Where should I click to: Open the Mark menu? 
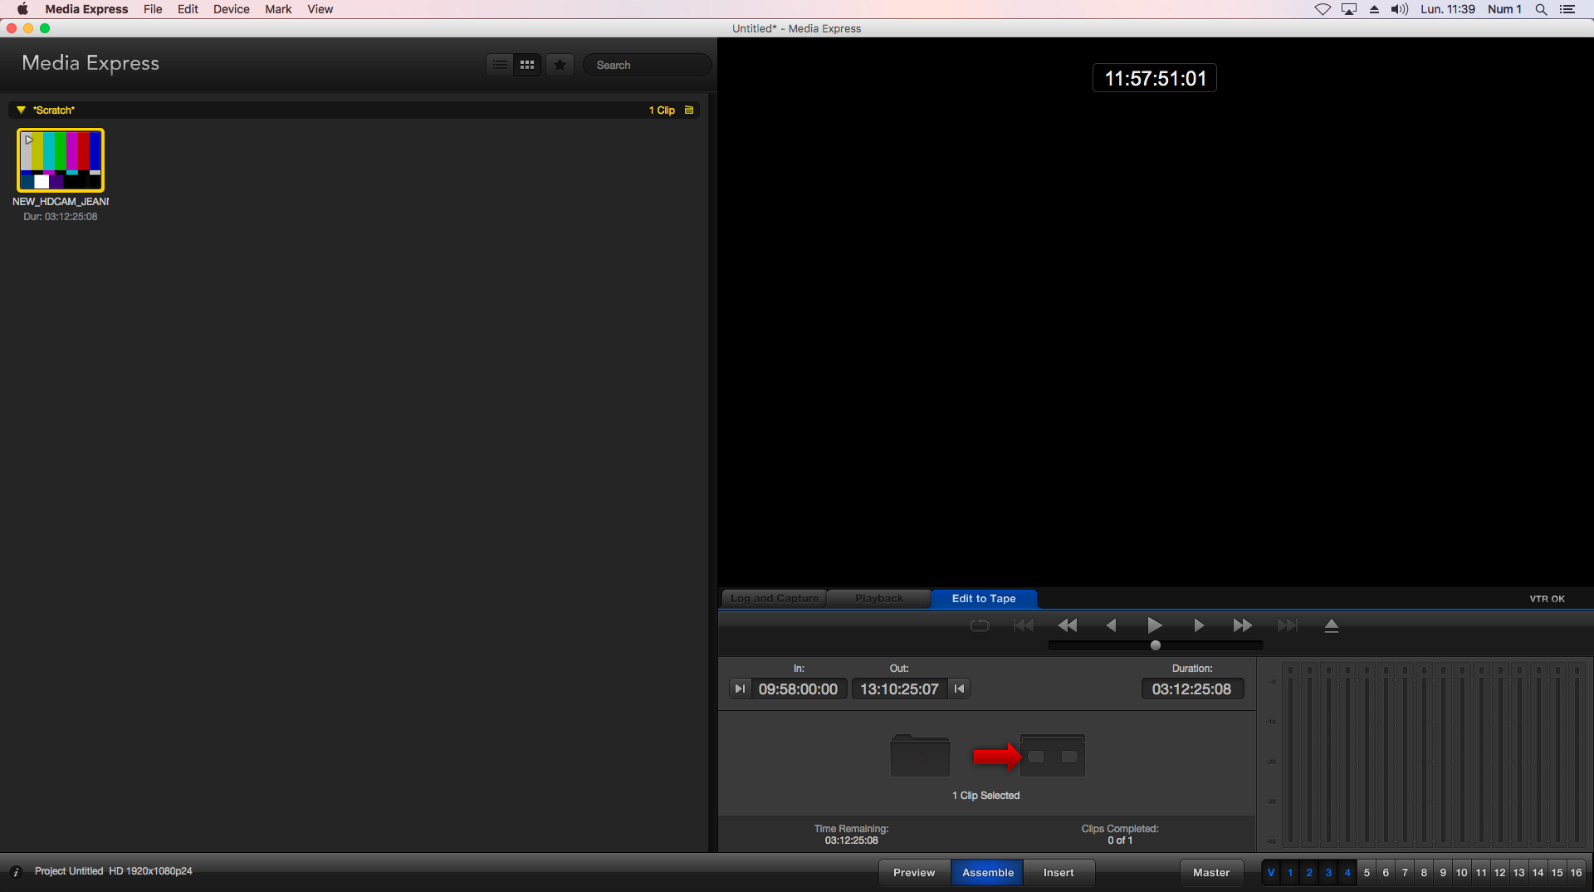point(278,9)
